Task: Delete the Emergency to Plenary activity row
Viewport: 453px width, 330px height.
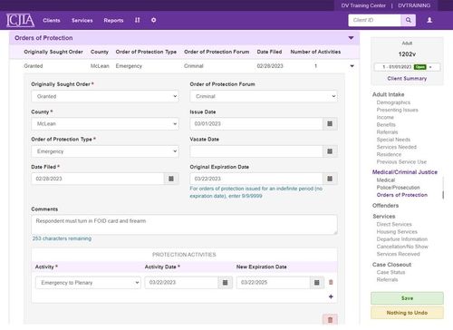Action: click(x=331, y=282)
